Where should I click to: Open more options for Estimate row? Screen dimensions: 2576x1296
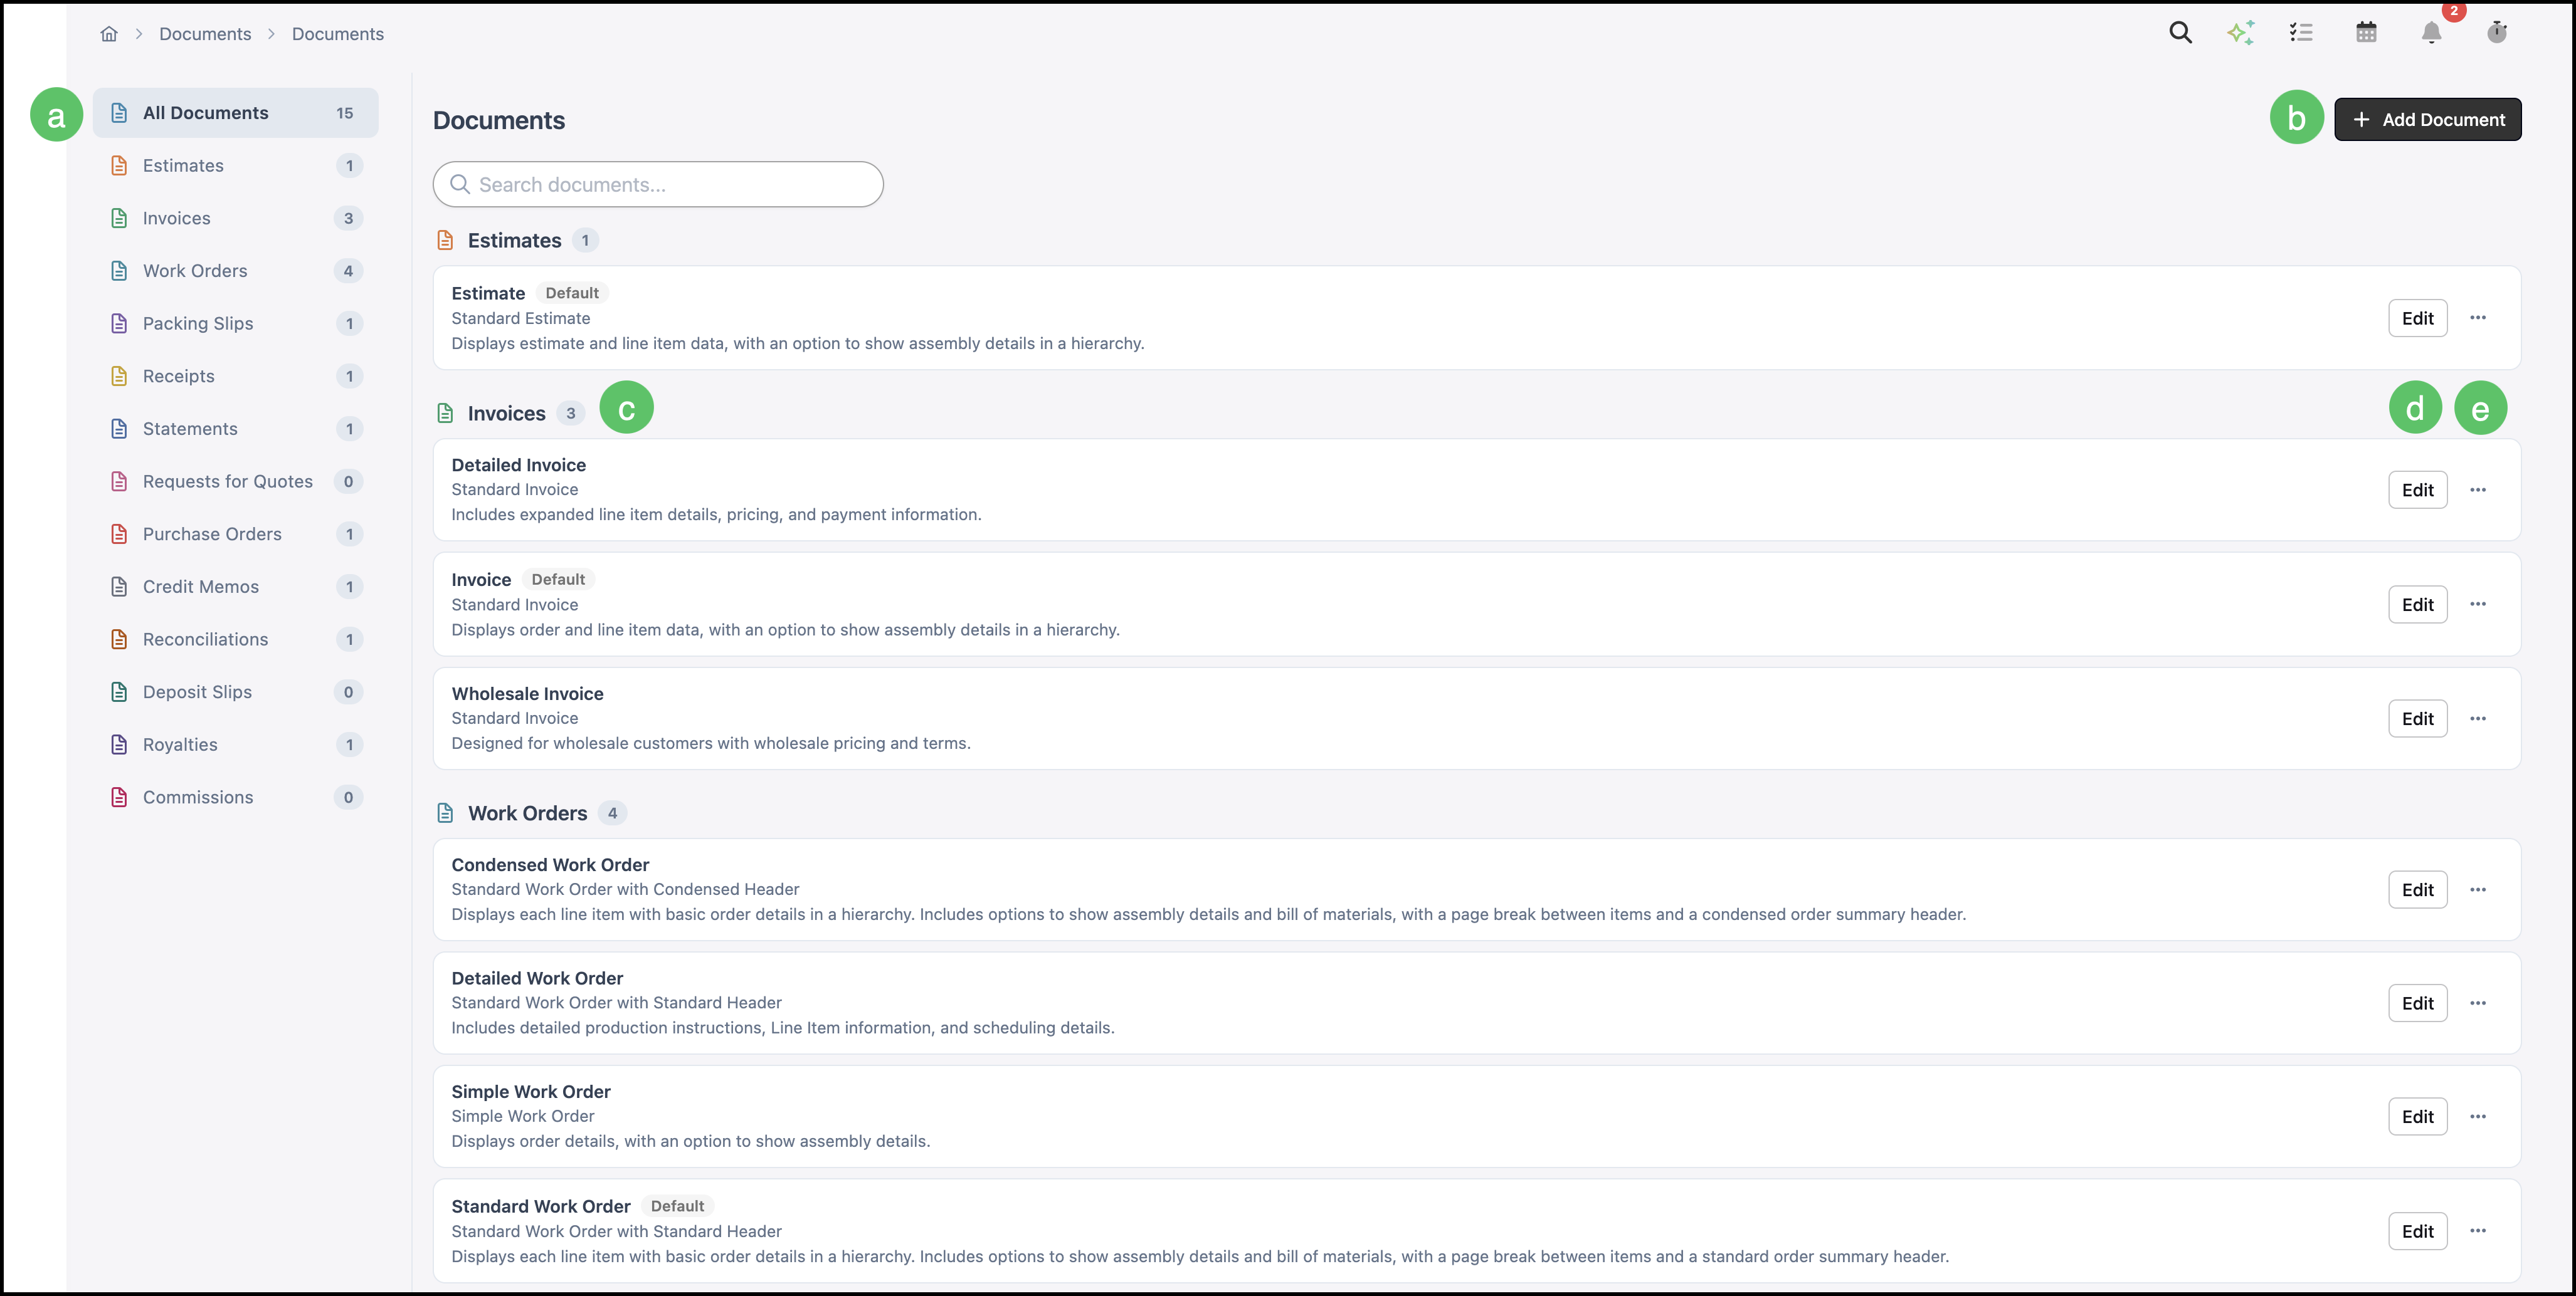(2478, 318)
